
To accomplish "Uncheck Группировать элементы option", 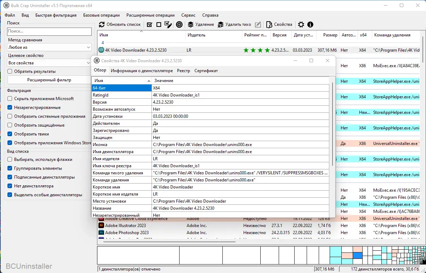I will pos(10,168).
